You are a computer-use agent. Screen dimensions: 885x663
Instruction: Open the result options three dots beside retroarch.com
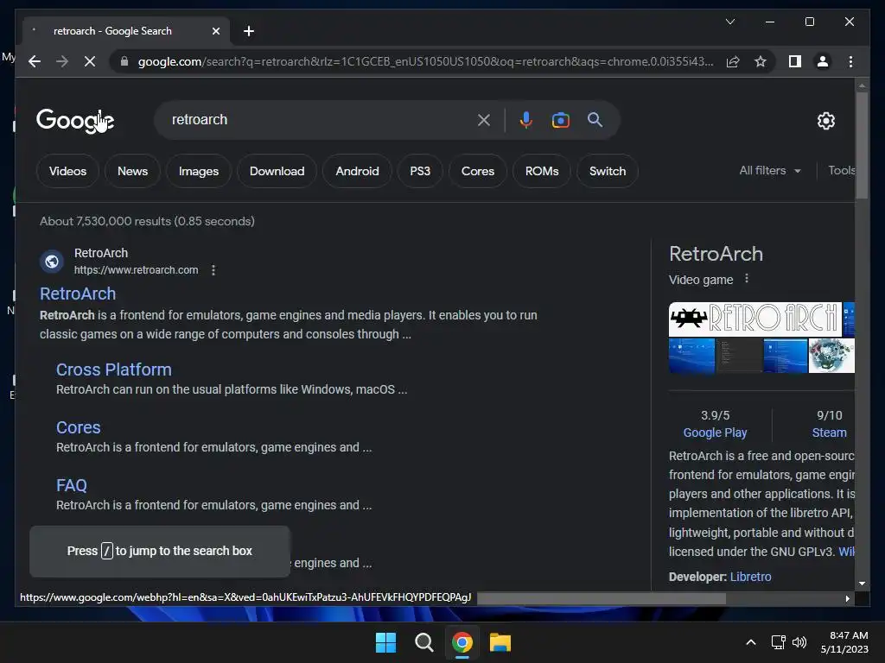(x=213, y=270)
